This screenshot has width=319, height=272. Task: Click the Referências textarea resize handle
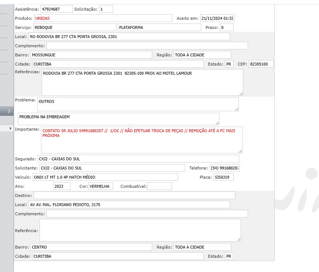pyautogui.click(x=241, y=94)
